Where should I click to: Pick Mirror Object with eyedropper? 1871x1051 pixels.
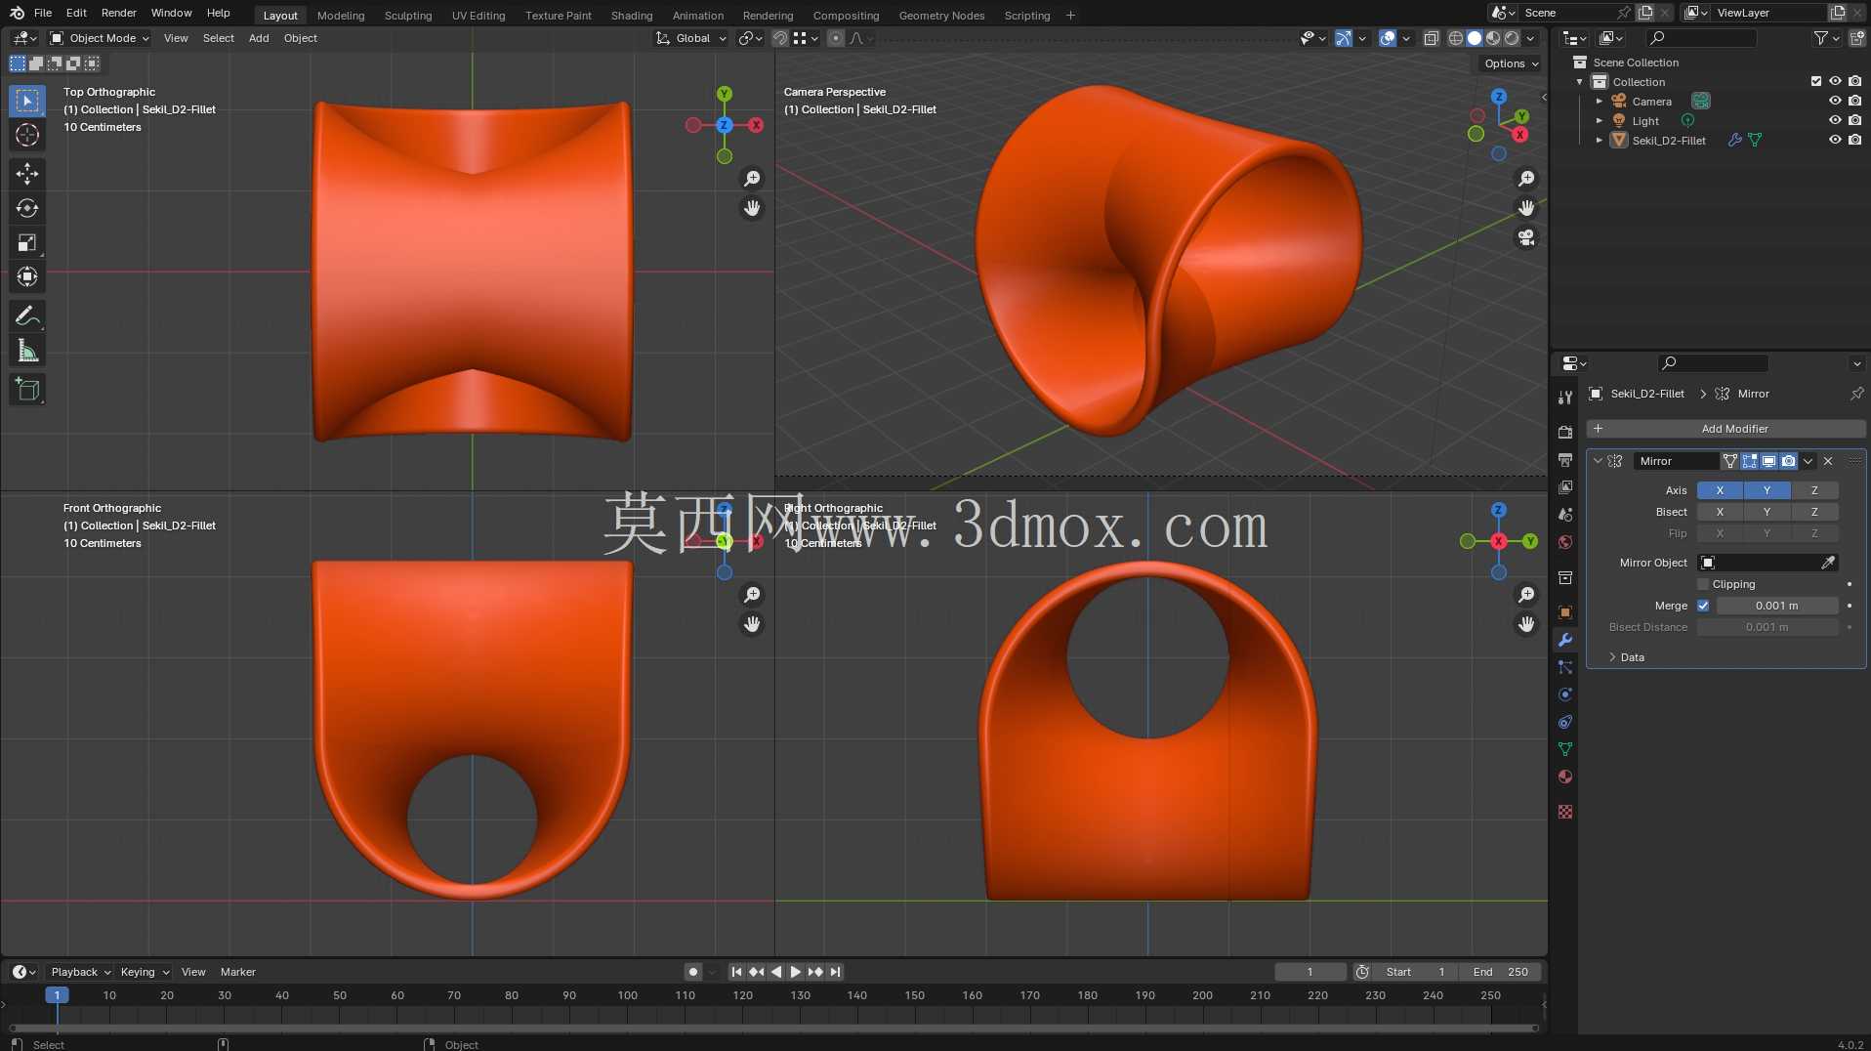click(x=1828, y=563)
